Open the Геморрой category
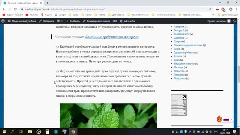 179,30
